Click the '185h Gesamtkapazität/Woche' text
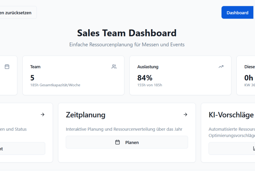This screenshot has height=191, width=255. 55,85
